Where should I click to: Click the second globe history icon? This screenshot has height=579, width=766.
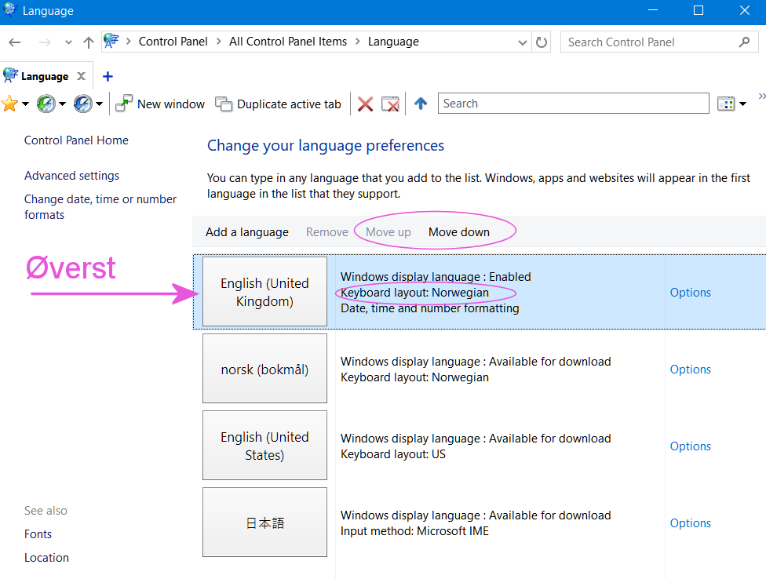click(83, 104)
